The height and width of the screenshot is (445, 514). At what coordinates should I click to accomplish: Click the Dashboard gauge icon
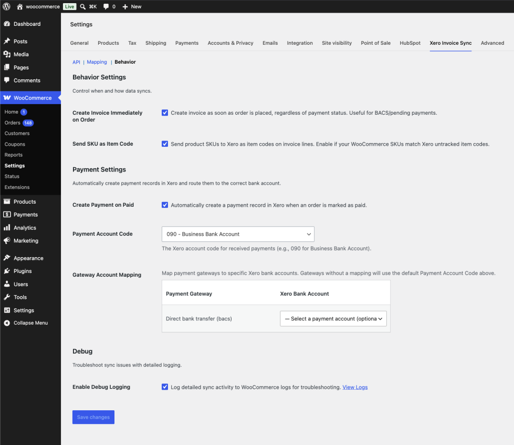coord(7,24)
